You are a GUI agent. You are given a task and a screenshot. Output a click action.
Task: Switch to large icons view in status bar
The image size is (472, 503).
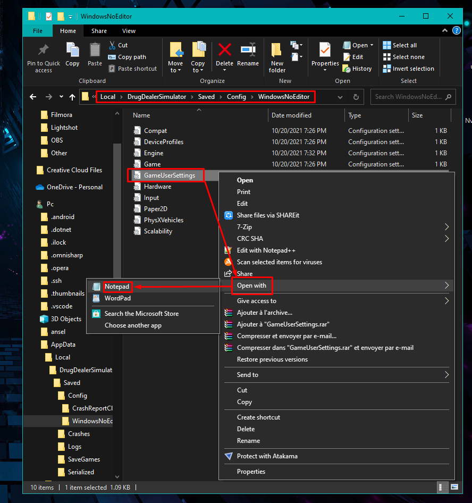click(454, 487)
